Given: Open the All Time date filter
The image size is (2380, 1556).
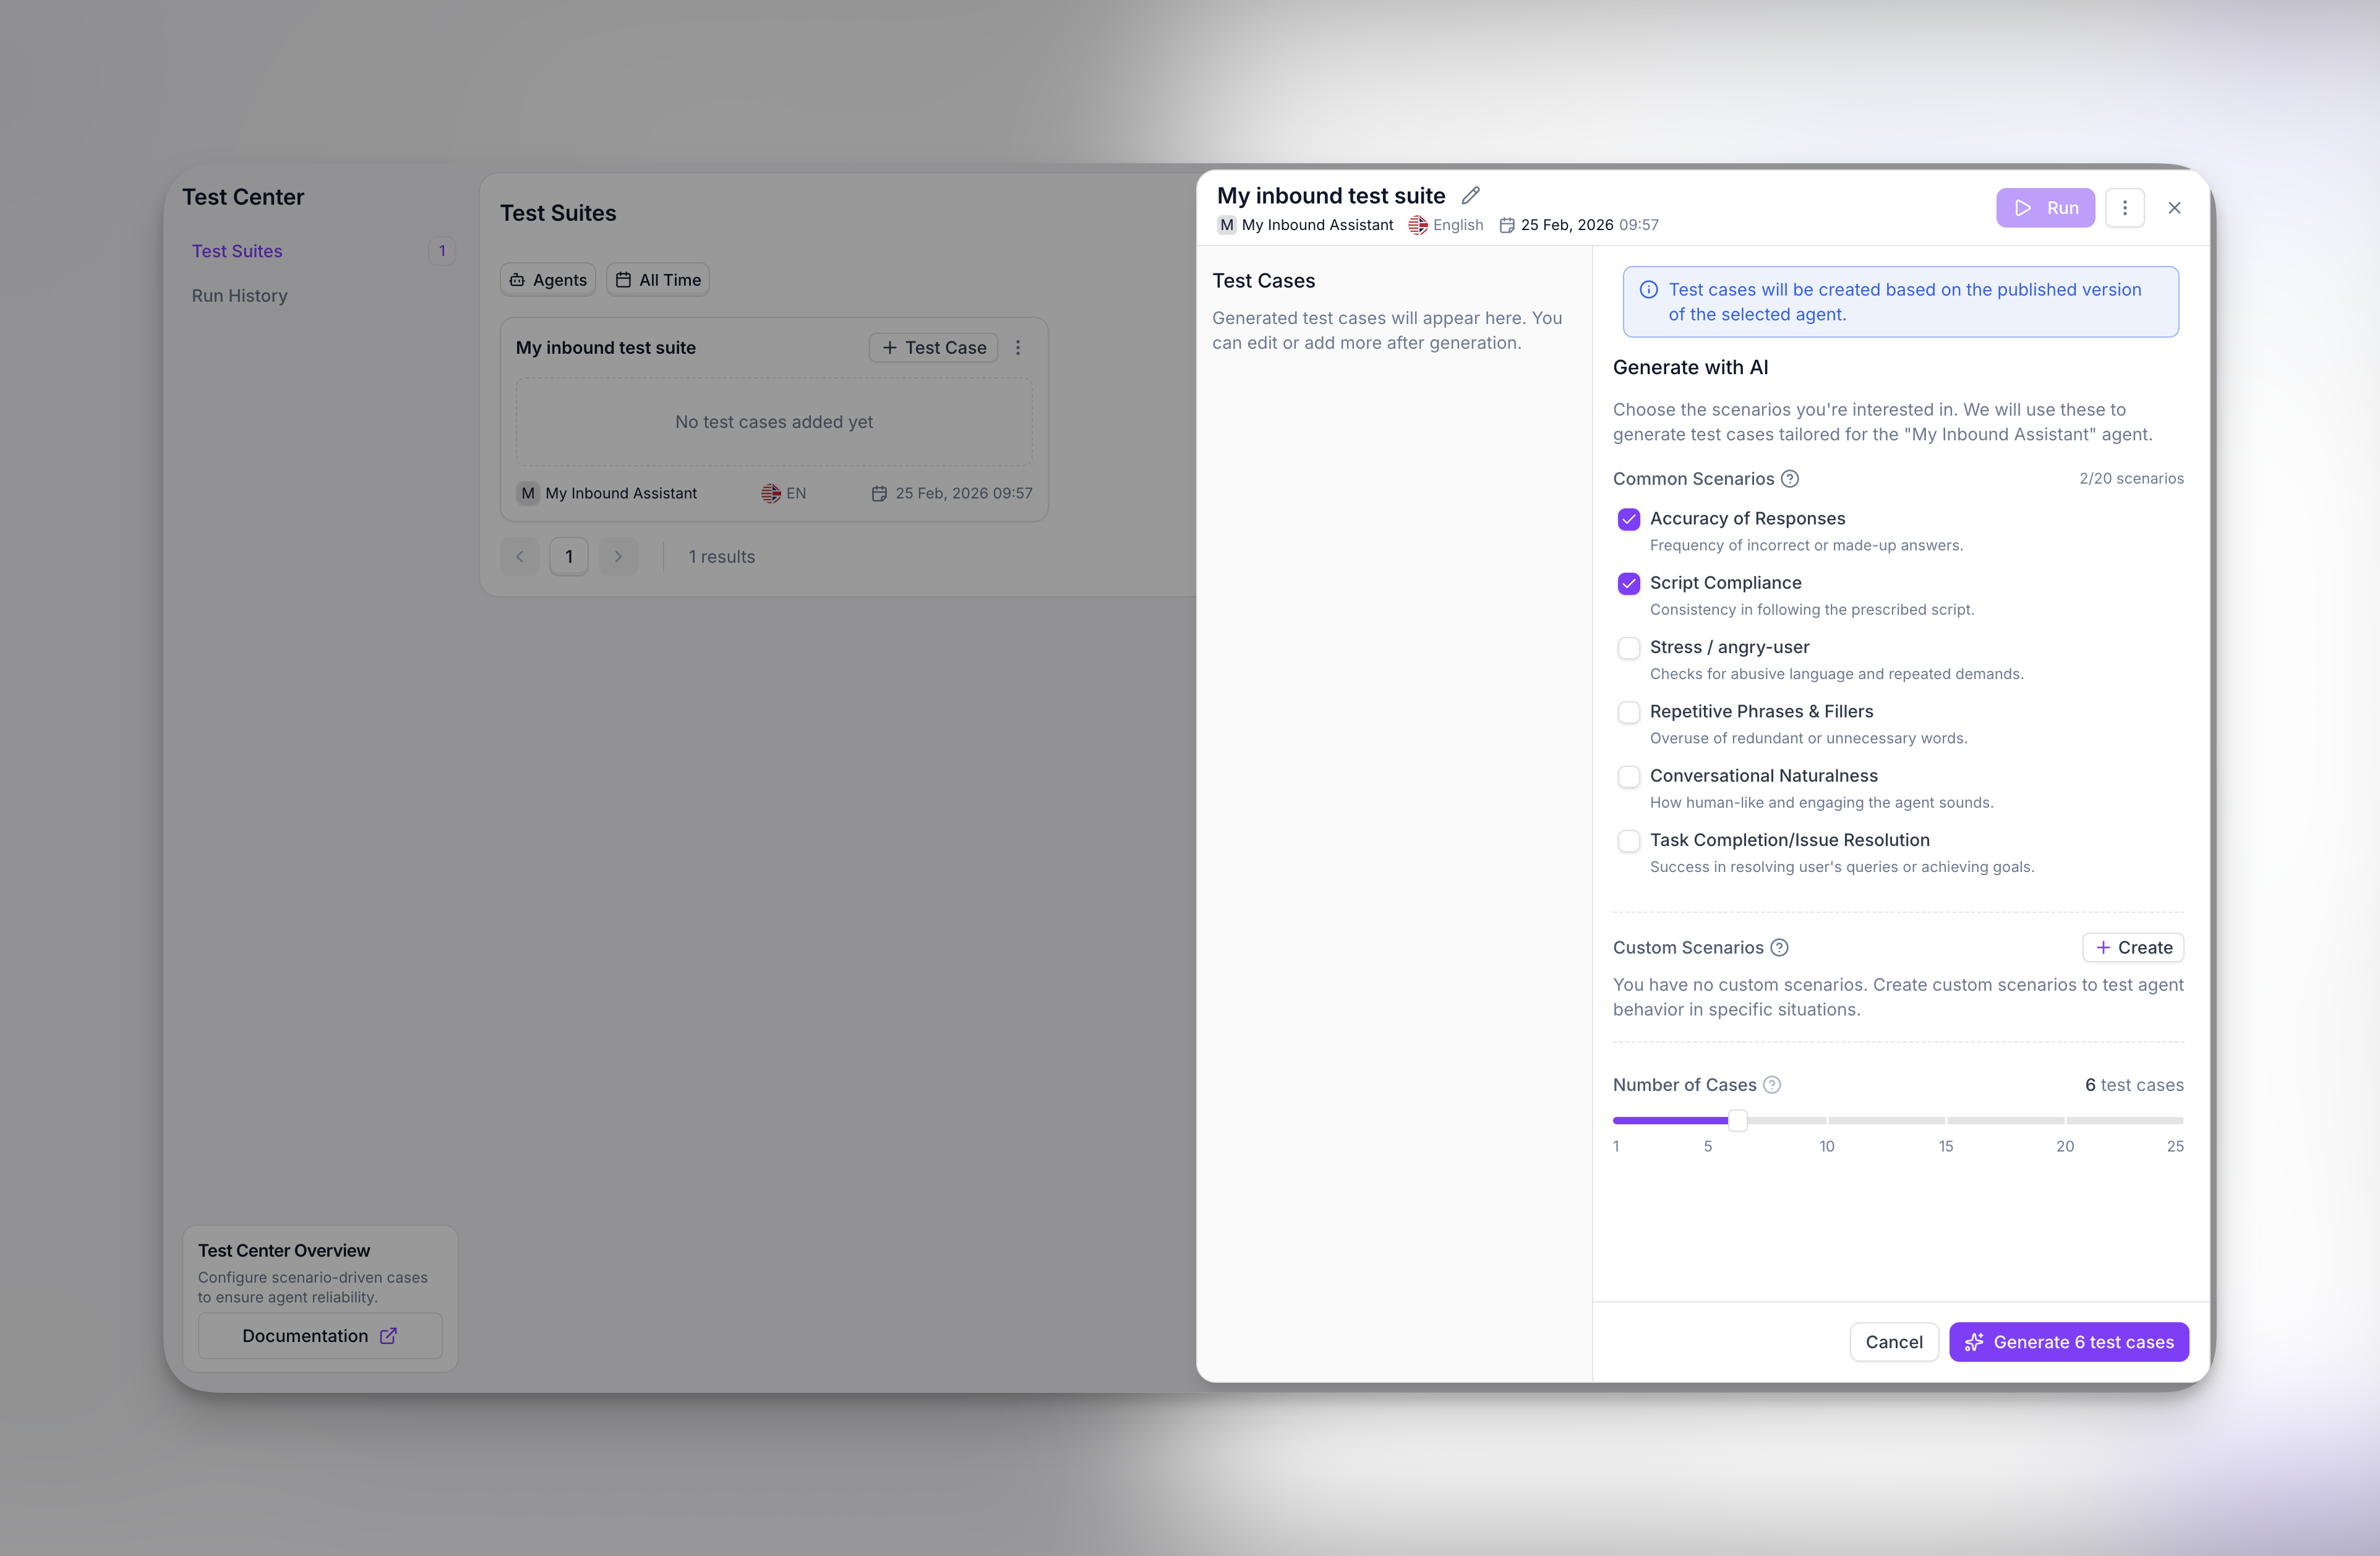Looking at the screenshot, I should (x=658, y=280).
